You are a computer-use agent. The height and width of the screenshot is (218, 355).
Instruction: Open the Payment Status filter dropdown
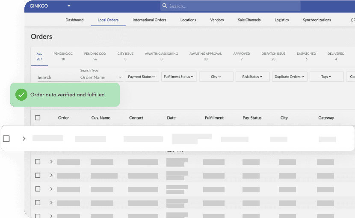click(x=142, y=77)
